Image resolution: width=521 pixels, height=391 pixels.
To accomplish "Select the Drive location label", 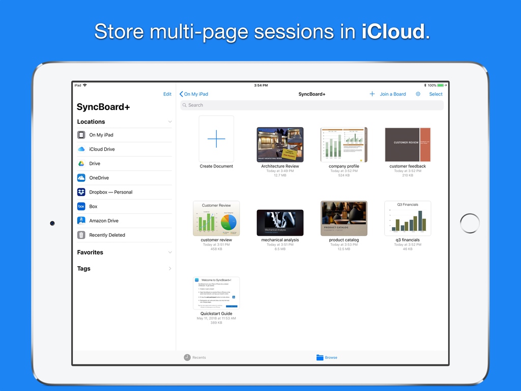I will [95, 163].
